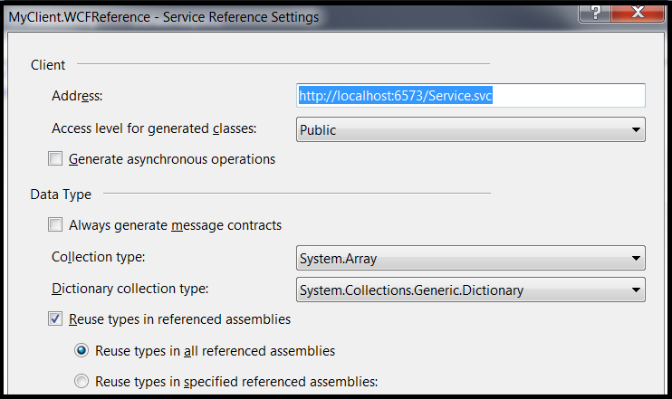Click the Access level for generated classes label
Screen dimensions: 672x399
coord(154,128)
